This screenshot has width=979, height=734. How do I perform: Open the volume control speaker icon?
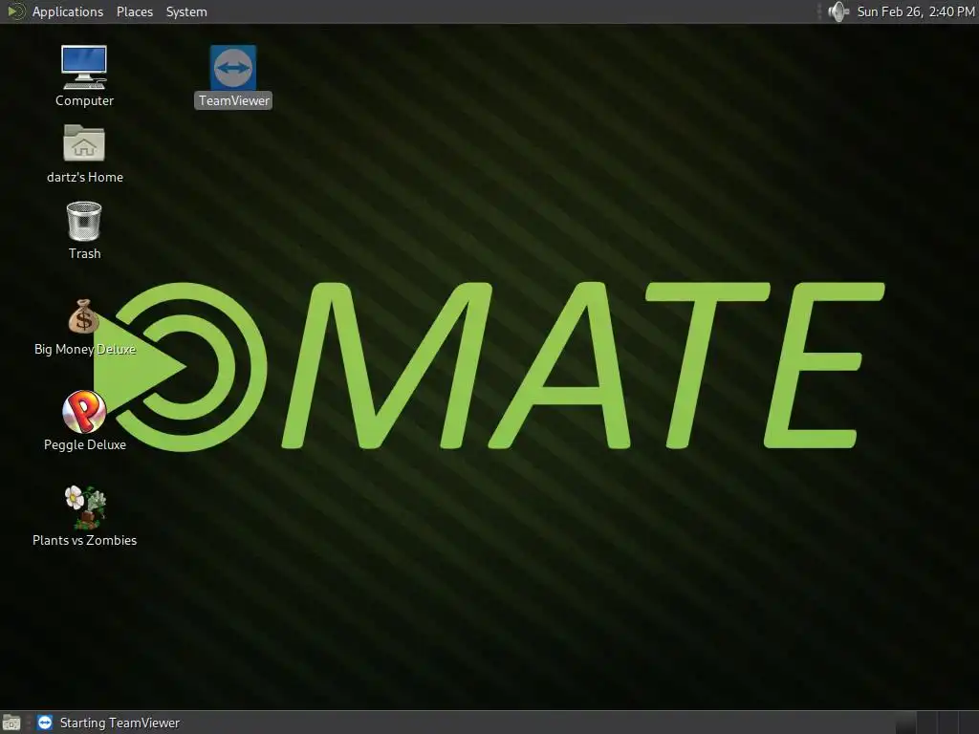[x=838, y=11]
